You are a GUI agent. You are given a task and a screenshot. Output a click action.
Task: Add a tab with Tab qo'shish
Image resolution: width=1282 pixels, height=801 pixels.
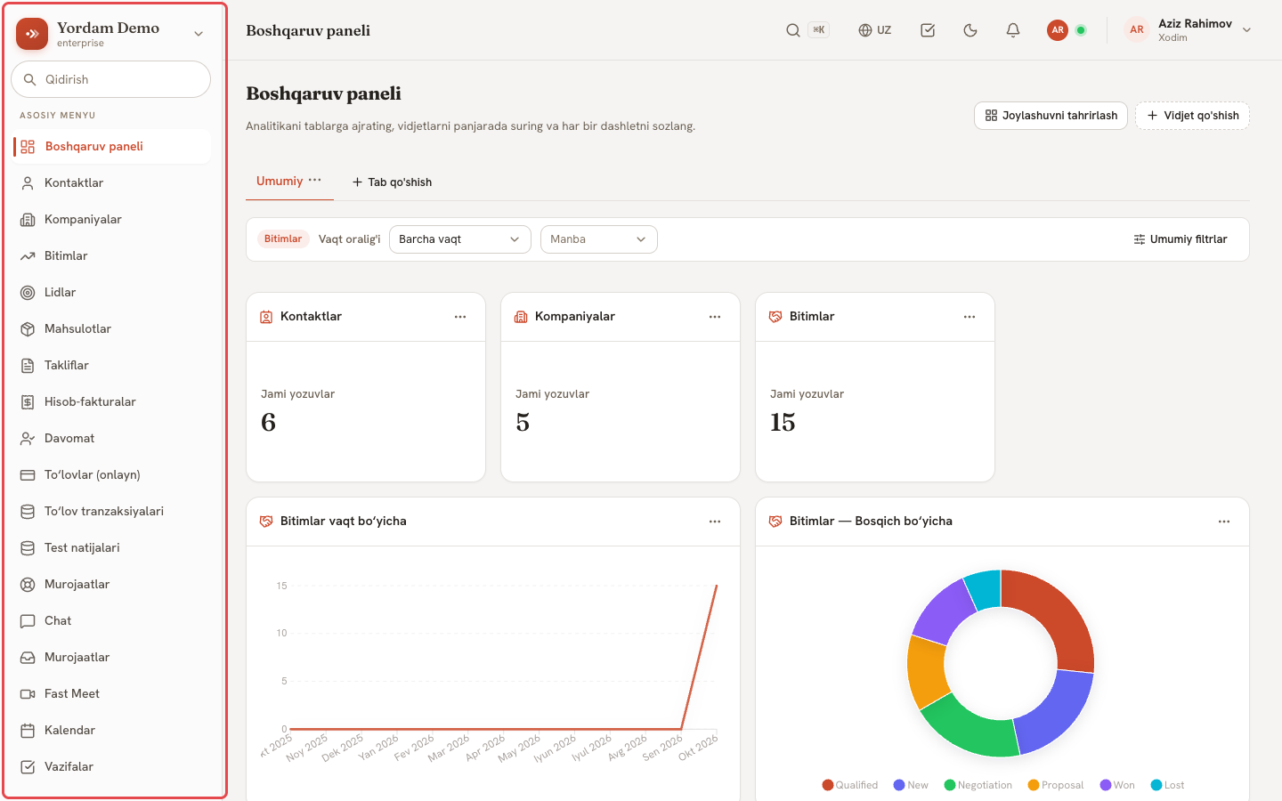point(392,182)
